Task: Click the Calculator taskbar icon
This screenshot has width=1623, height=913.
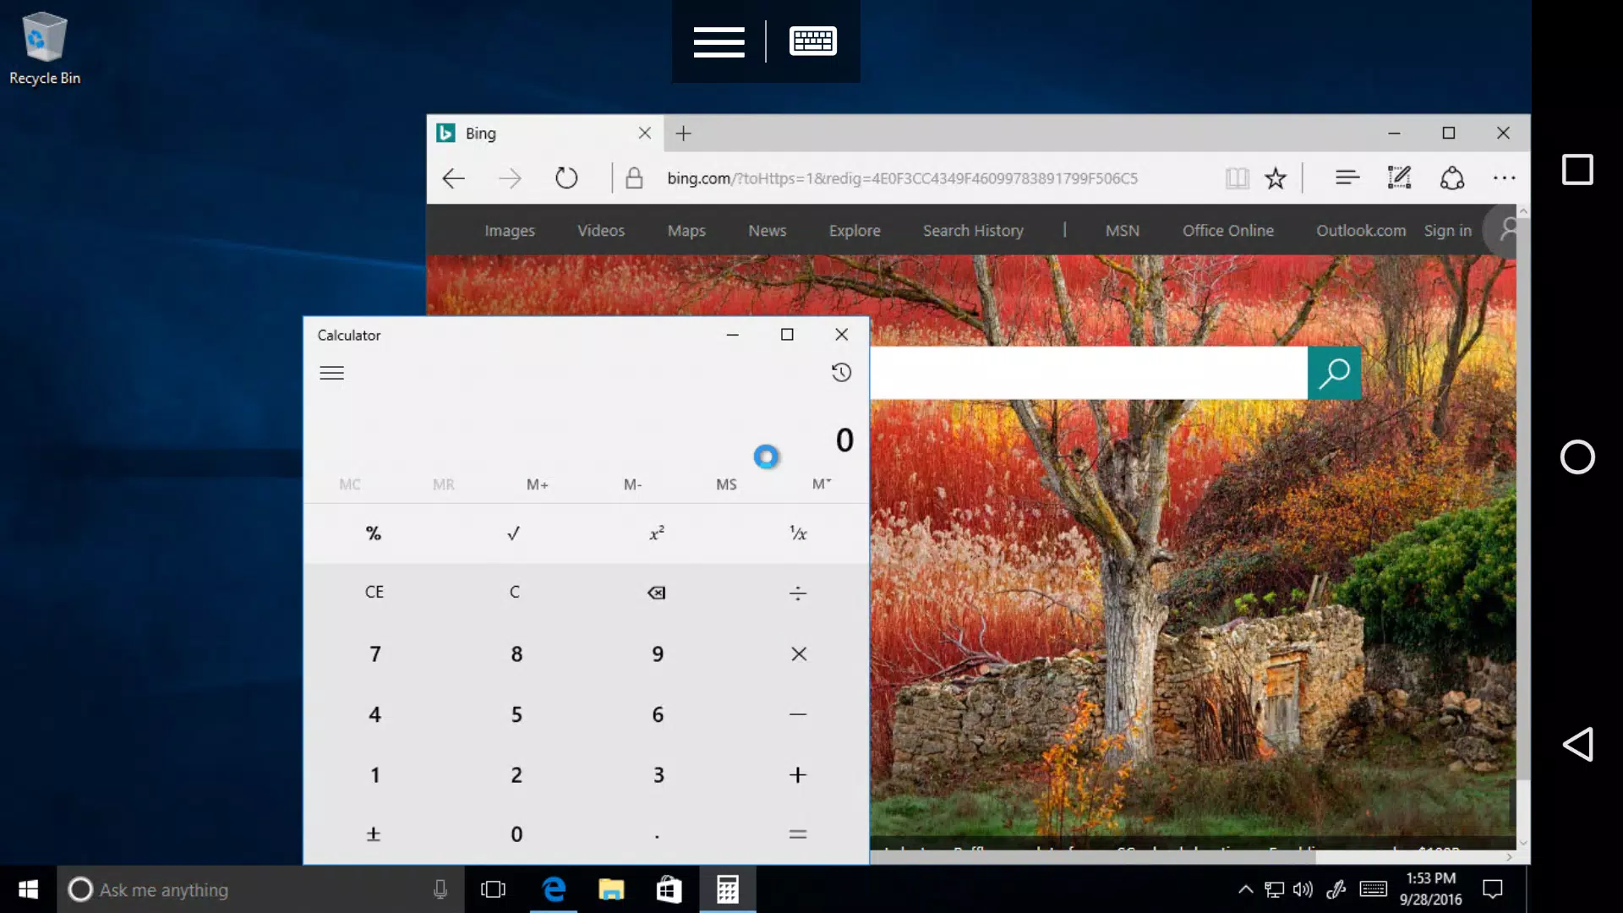Action: (727, 888)
